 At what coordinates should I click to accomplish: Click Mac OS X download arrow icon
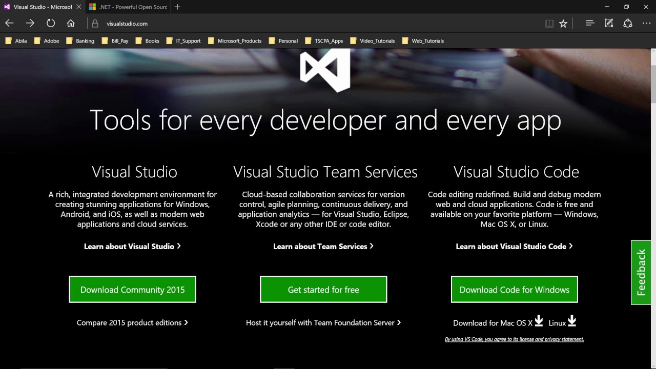539,321
